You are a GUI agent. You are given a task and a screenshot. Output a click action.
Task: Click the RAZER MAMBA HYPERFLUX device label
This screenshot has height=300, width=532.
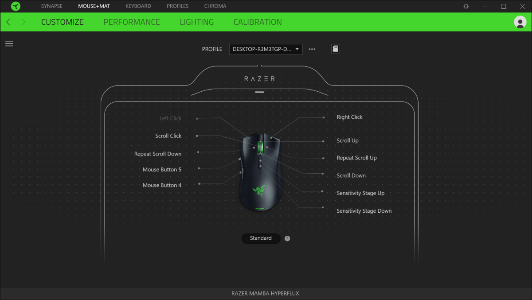266,294
